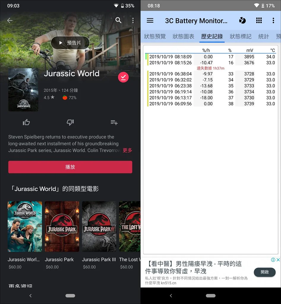The height and width of the screenshot is (304, 281).
Task: Select the 2019/10/19 08:18:09 history row
Action: click(x=210, y=57)
